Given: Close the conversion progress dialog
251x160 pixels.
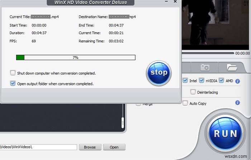Looking at the screenshot, I should point(175,1).
